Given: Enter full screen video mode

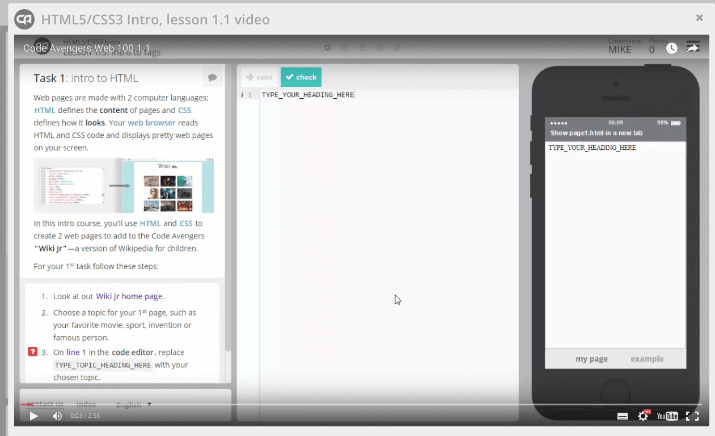Looking at the screenshot, I should tap(692, 416).
